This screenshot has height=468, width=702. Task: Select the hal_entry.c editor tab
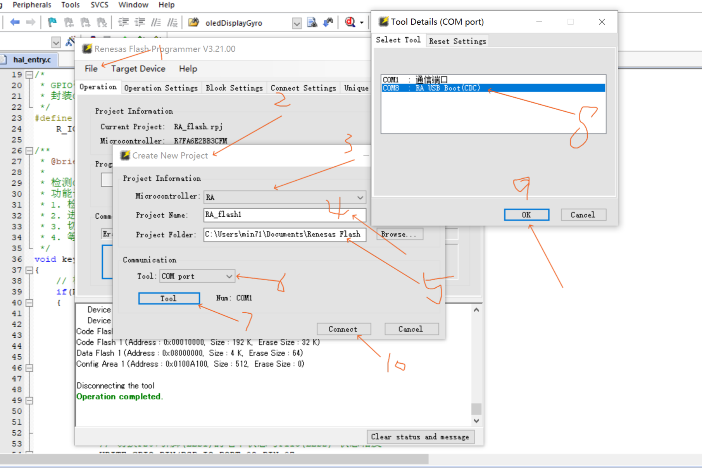point(32,59)
